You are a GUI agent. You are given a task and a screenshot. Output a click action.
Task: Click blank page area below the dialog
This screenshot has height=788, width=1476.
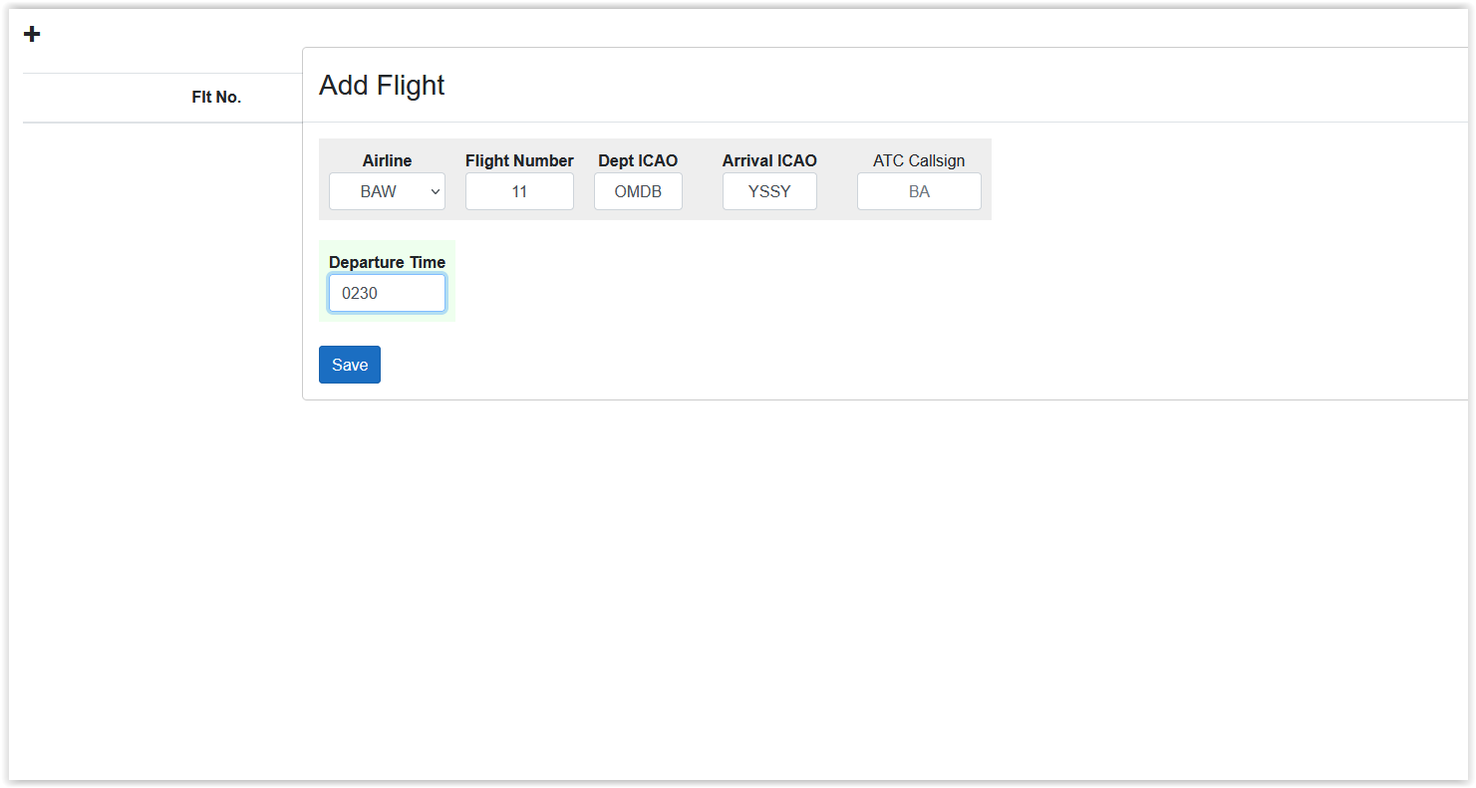738,588
